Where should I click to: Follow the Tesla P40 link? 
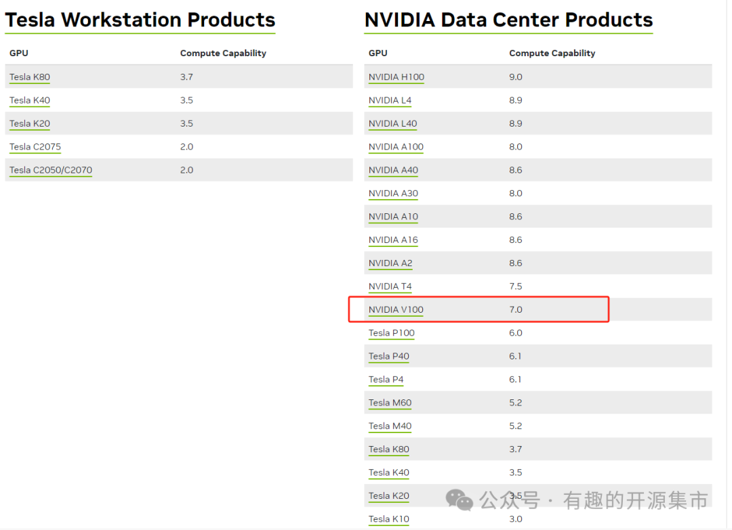tap(388, 357)
